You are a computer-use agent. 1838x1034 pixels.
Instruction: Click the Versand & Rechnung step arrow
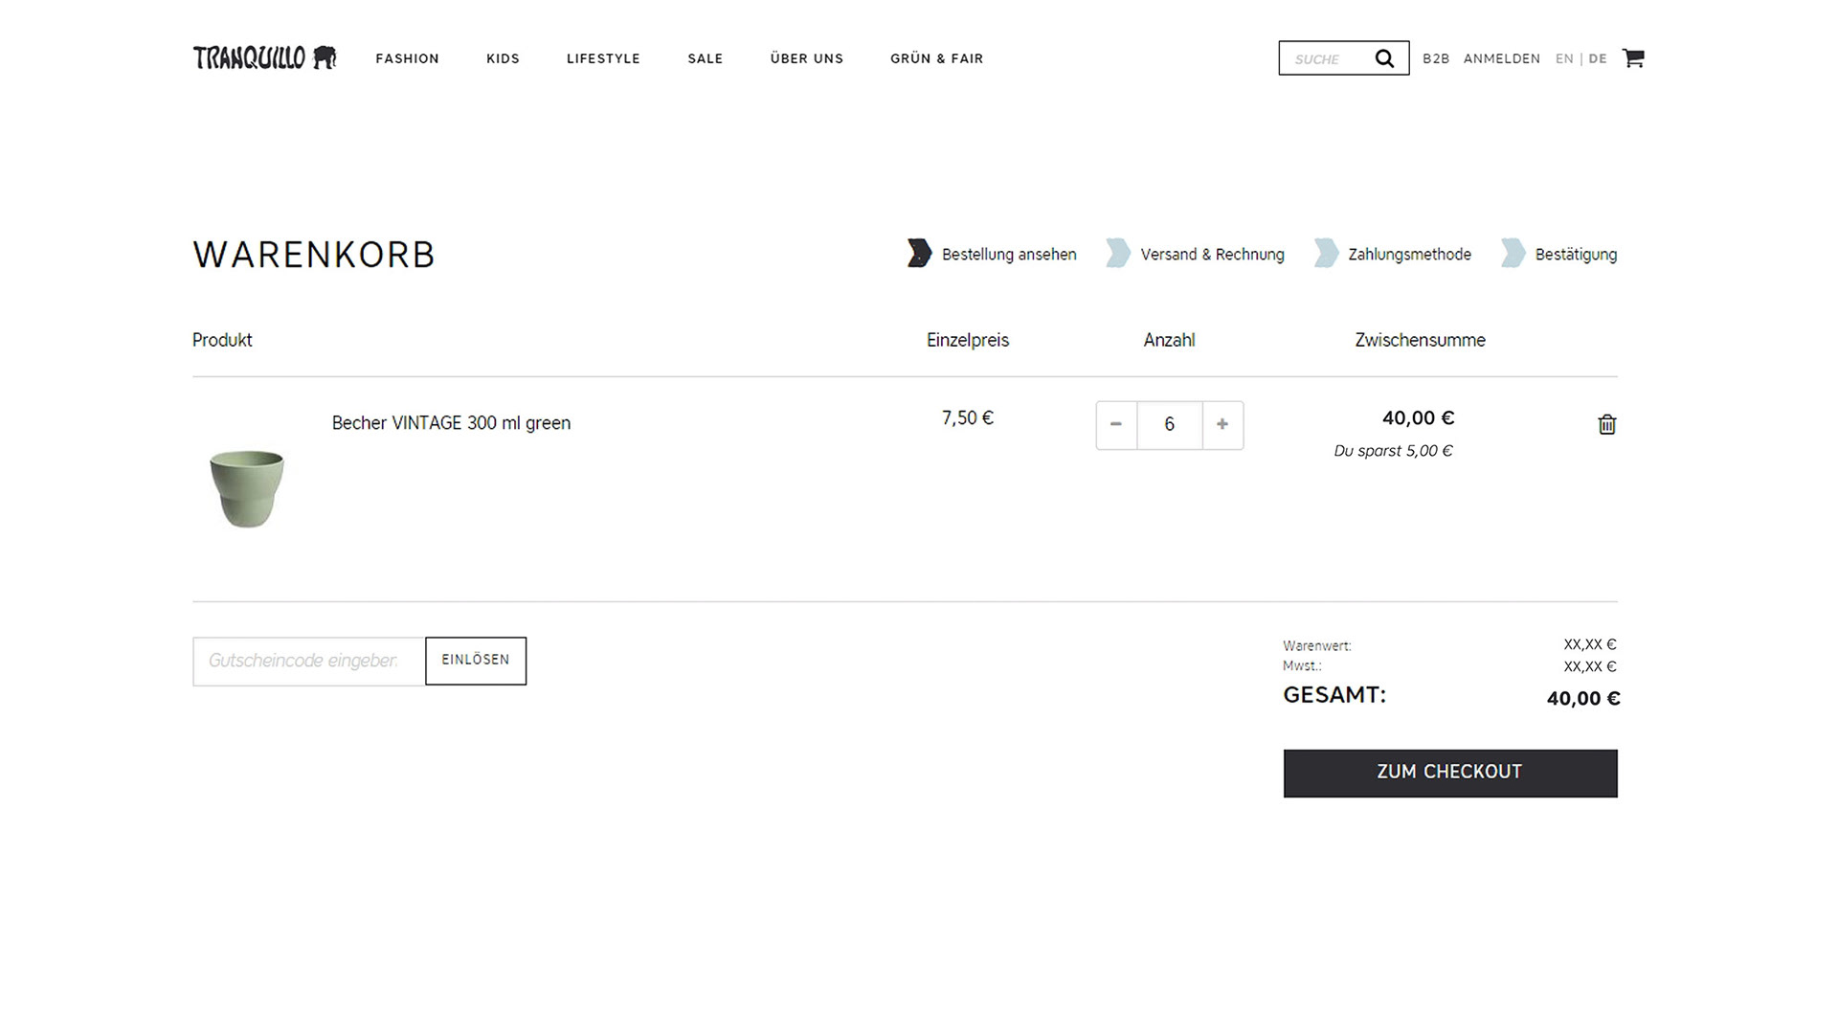(x=1117, y=254)
